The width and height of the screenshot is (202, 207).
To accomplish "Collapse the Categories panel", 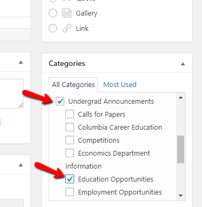I will pyautogui.click(x=183, y=64).
